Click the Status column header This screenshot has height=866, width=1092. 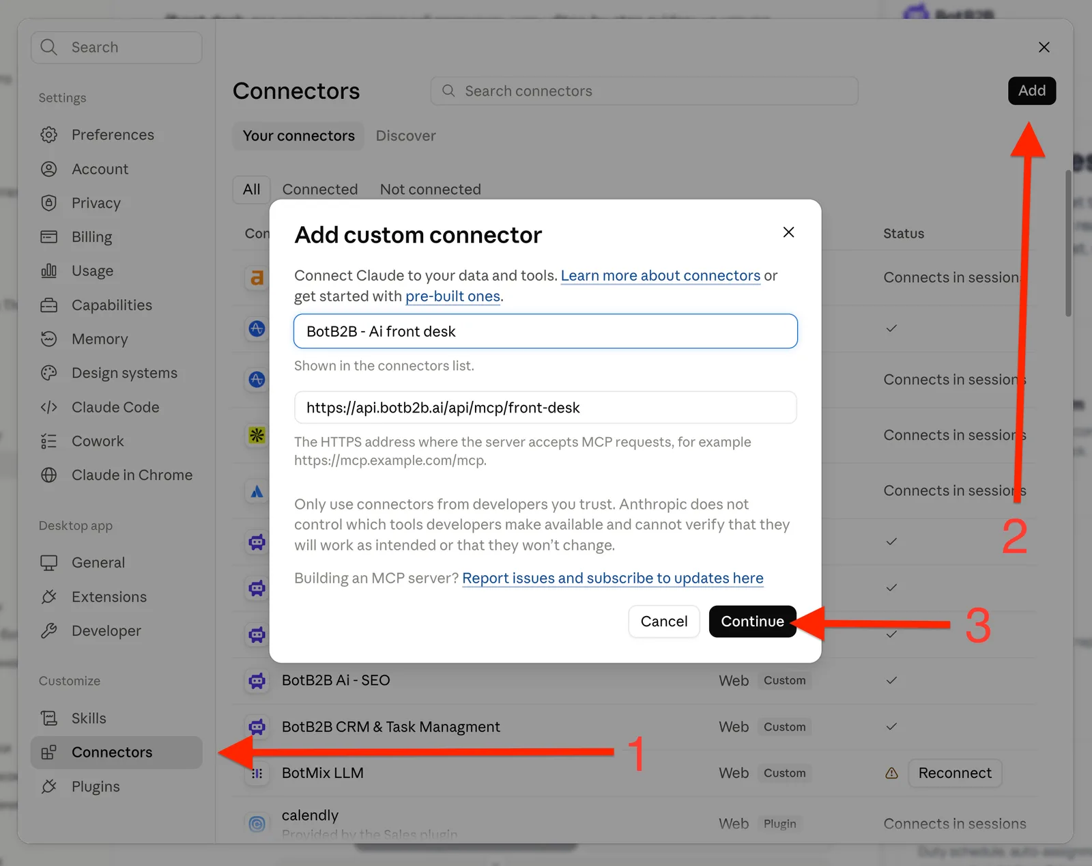pos(904,234)
